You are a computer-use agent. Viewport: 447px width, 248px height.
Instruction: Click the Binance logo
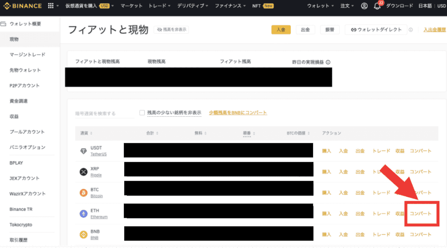click(x=23, y=6)
